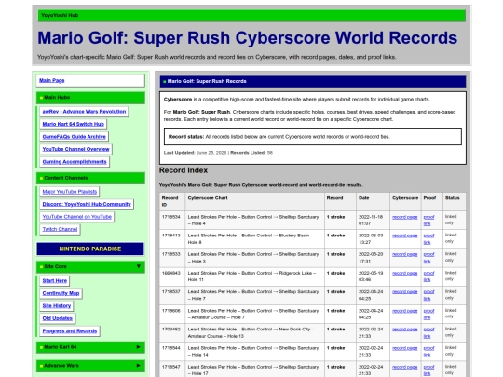Open the Site History link
Image resolution: width=503 pixels, height=377 pixels.
click(x=57, y=306)
